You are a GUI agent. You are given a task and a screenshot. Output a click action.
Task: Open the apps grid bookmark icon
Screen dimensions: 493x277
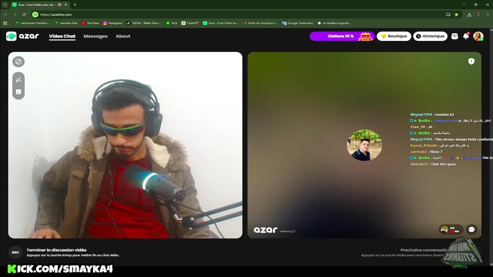pos(5,23)
